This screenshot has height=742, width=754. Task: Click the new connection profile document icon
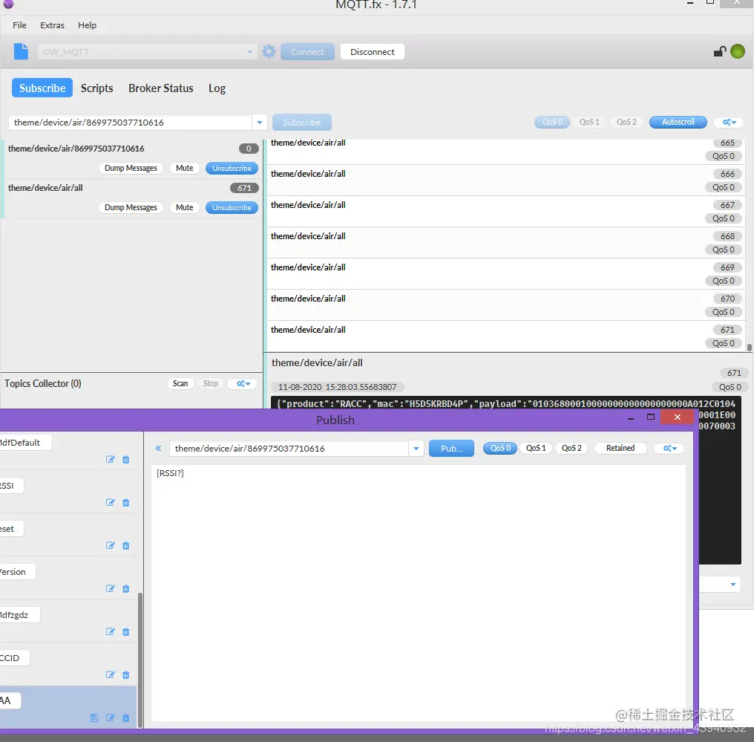[x=21, y=51]
